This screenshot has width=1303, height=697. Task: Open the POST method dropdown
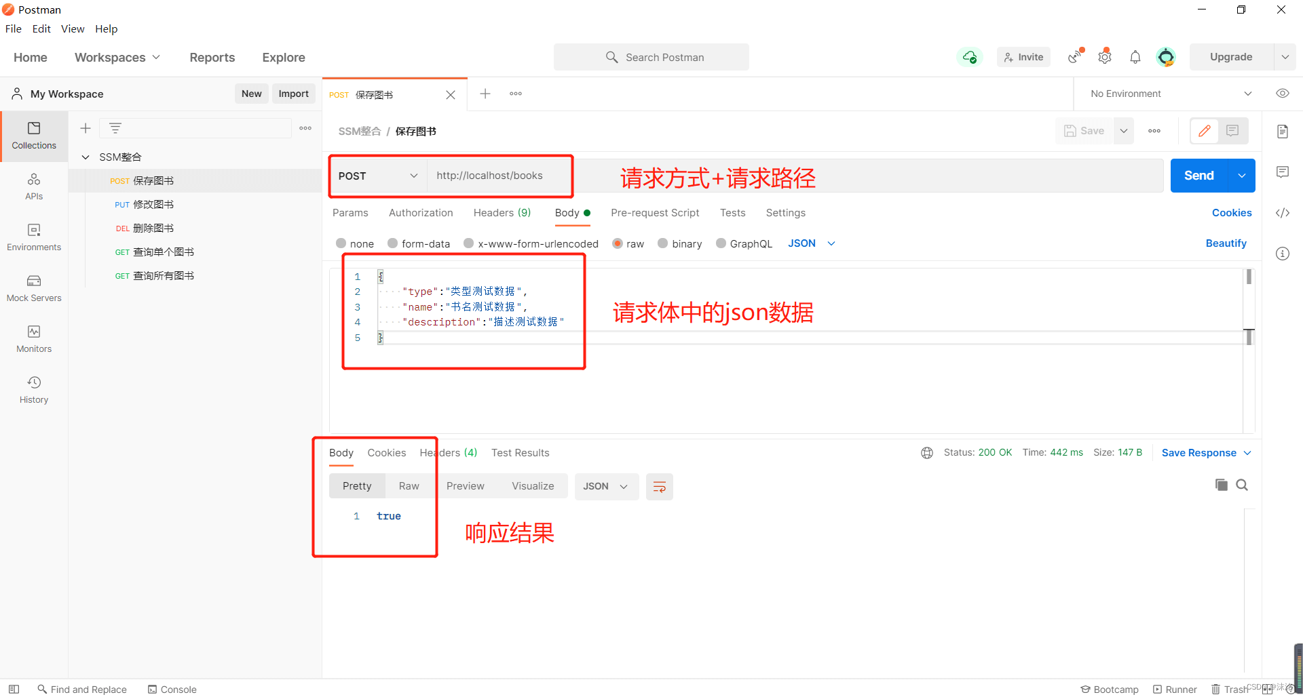click(x=378, y=176)
